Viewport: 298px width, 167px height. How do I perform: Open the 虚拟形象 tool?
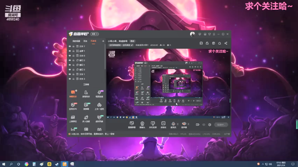(99, 119)
